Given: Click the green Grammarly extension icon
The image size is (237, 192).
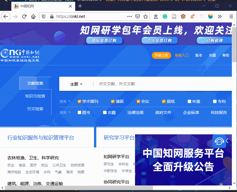Looking at the screenshot, I should [165, 16].
